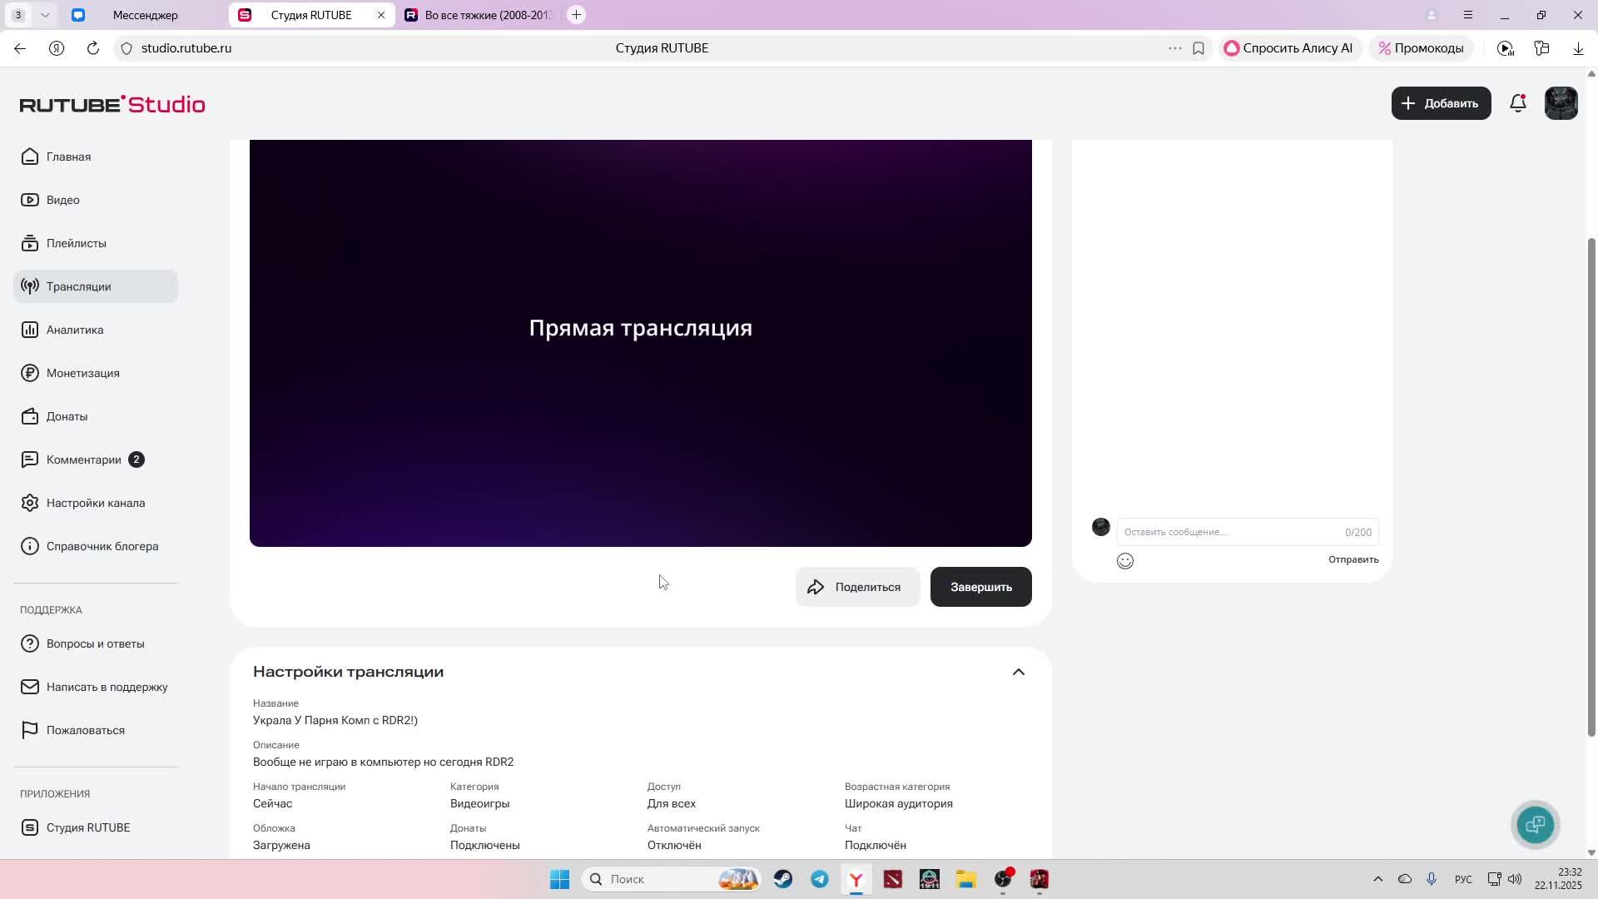This screenshot has width=1598, height=899.
Task: Open the browser tabs overview dropdown
Action: point(45,14)
